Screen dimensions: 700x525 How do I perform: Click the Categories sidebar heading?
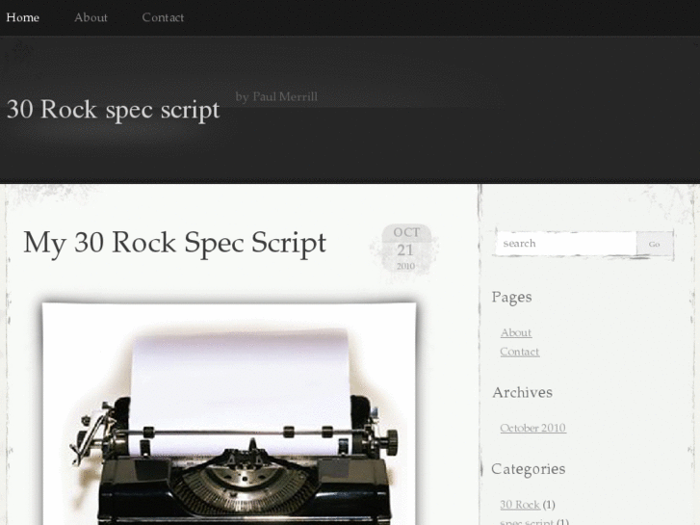[x=528, y=469]
